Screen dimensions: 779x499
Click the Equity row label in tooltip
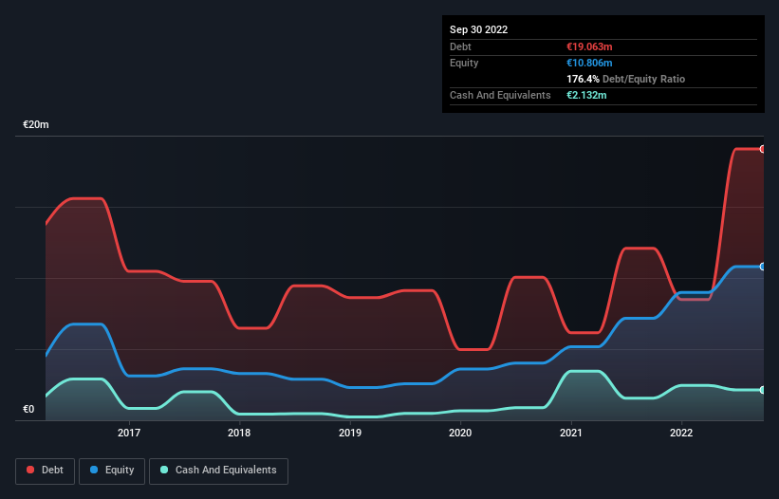[x=464, y=63]
